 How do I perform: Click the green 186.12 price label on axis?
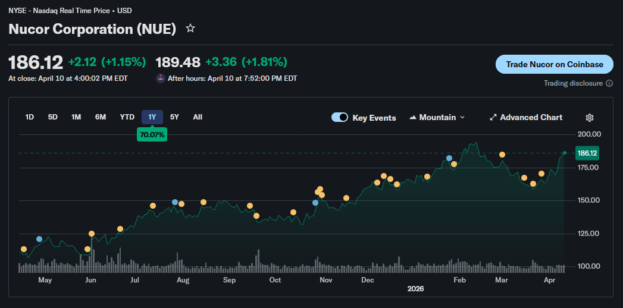588,153
